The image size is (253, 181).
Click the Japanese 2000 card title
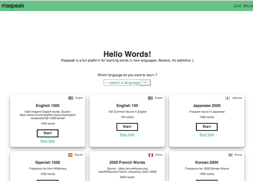coord(207,106)
